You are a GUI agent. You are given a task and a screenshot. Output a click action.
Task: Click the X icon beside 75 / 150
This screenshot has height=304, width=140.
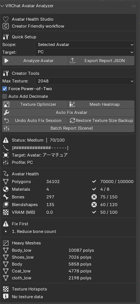[x=94, y=197]
